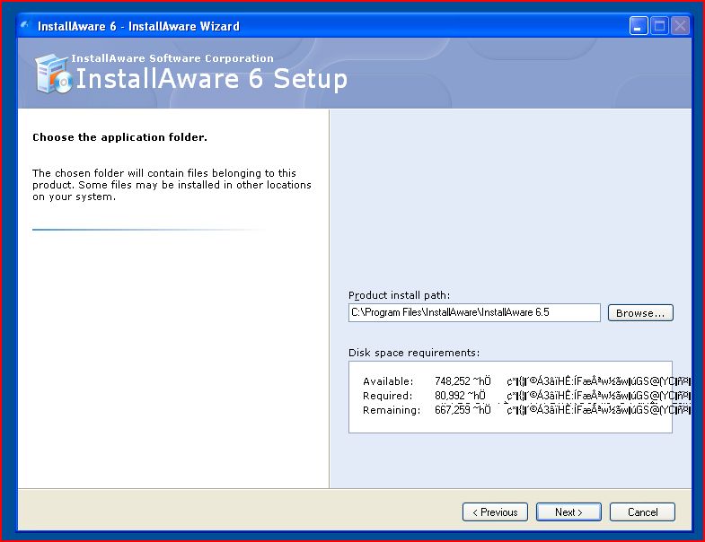This screenshot has width=705, height=542.
Task: Go back with the Previous button
Action: (x=495, y=511)
